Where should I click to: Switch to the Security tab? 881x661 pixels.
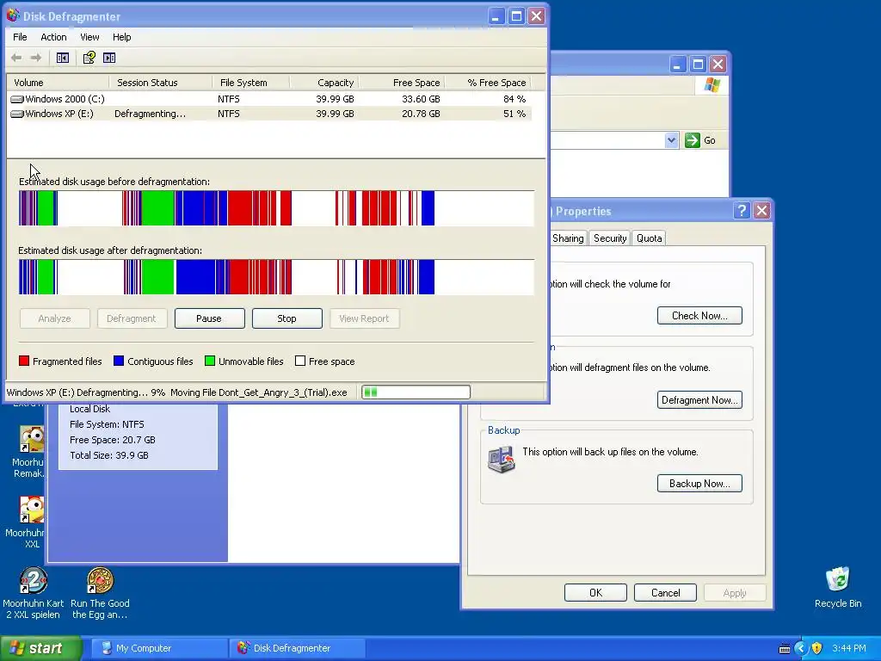pyautogui.click(x=610, y=238)
